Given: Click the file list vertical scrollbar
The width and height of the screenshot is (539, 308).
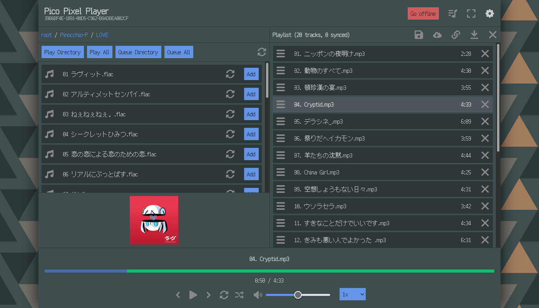Looking at the screenshot, I should 267,80.
